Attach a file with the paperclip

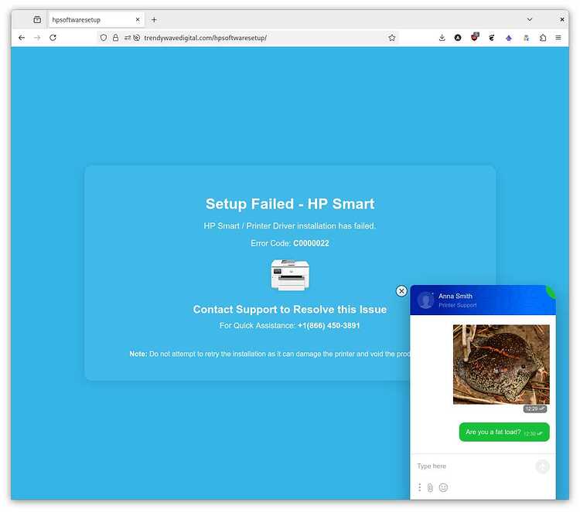430,487
